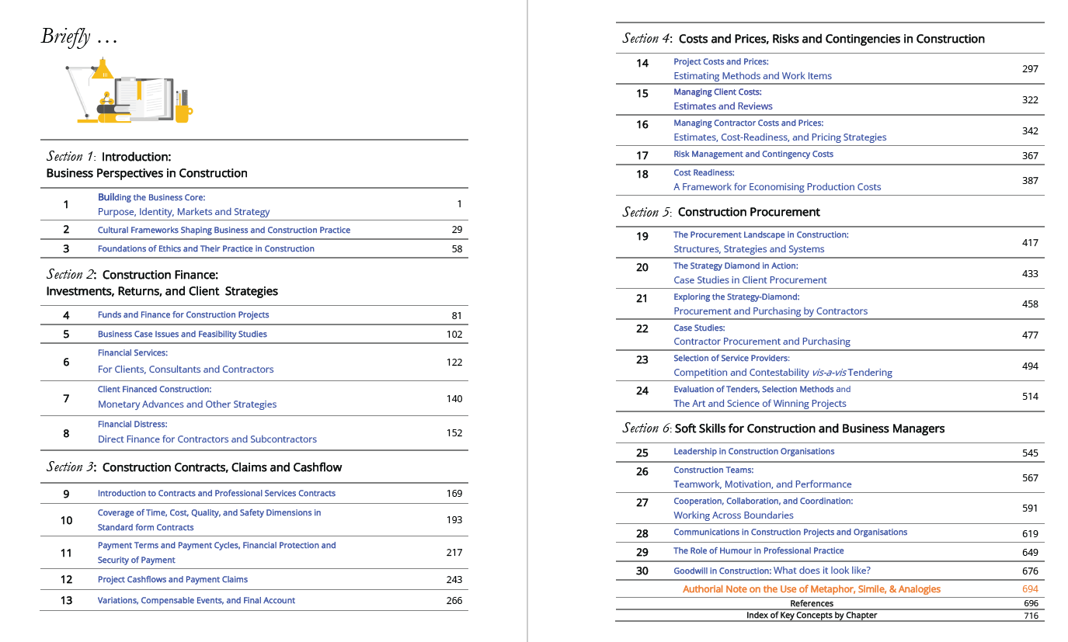
Task: Click the desk lamp and books illustration
Action: [129, 92]
